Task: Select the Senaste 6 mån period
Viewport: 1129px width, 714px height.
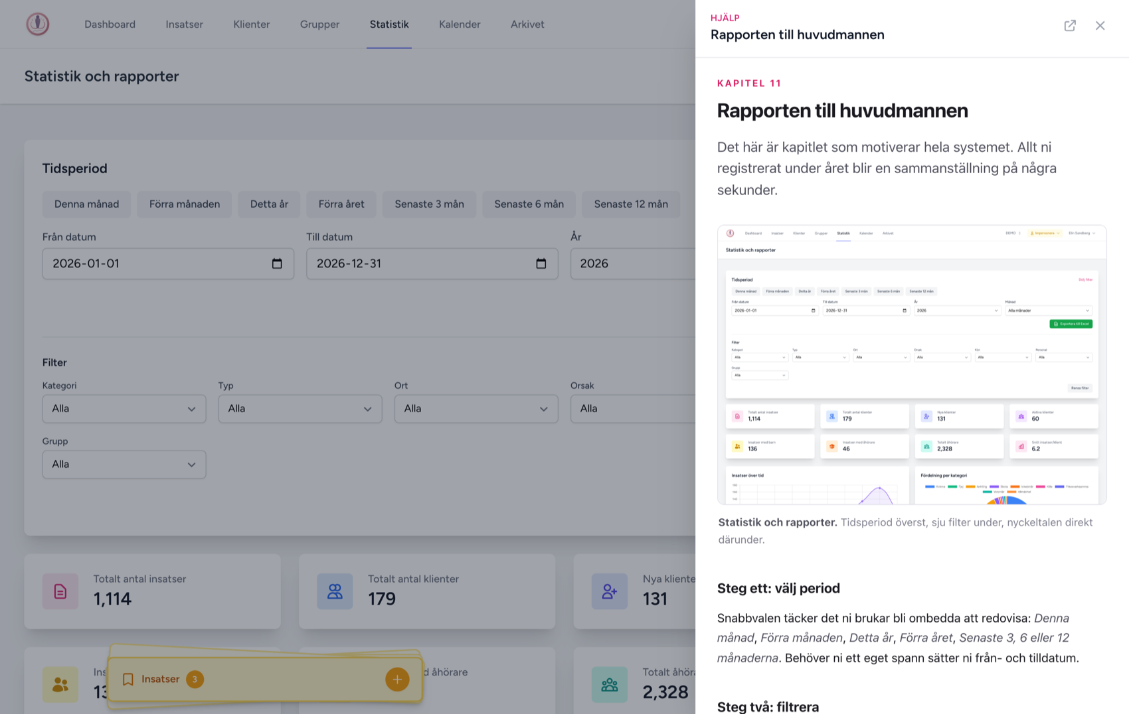Action: (529, 204)
